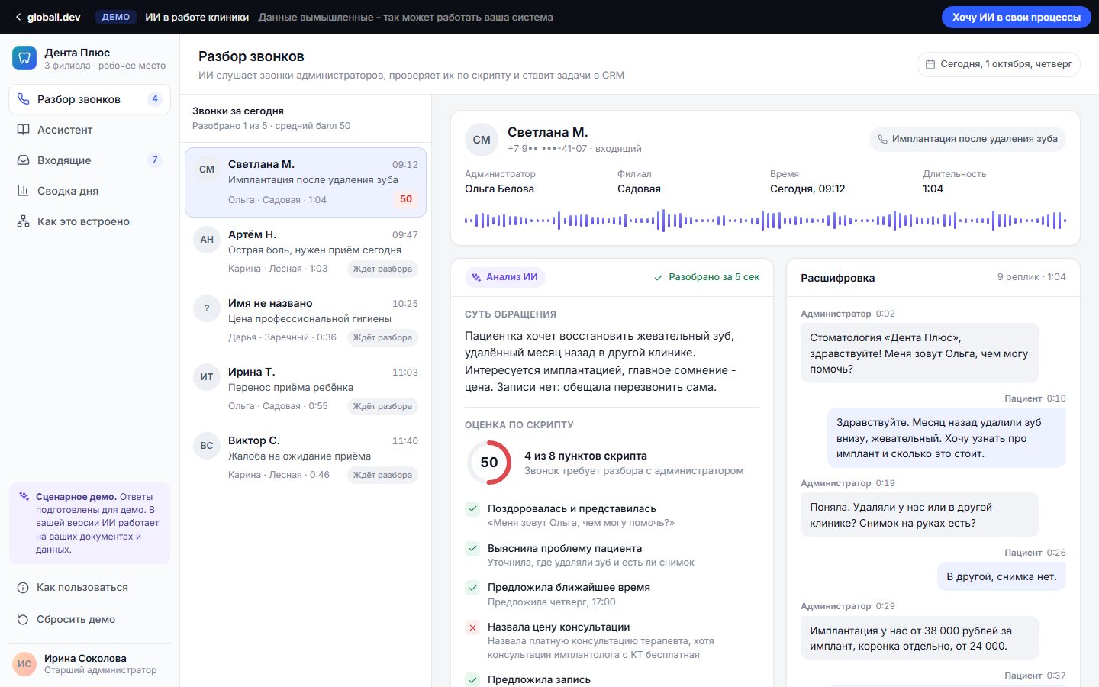Click the circular score gauge showing 50
Screen dimensions: 1099x687
[489, 463]
